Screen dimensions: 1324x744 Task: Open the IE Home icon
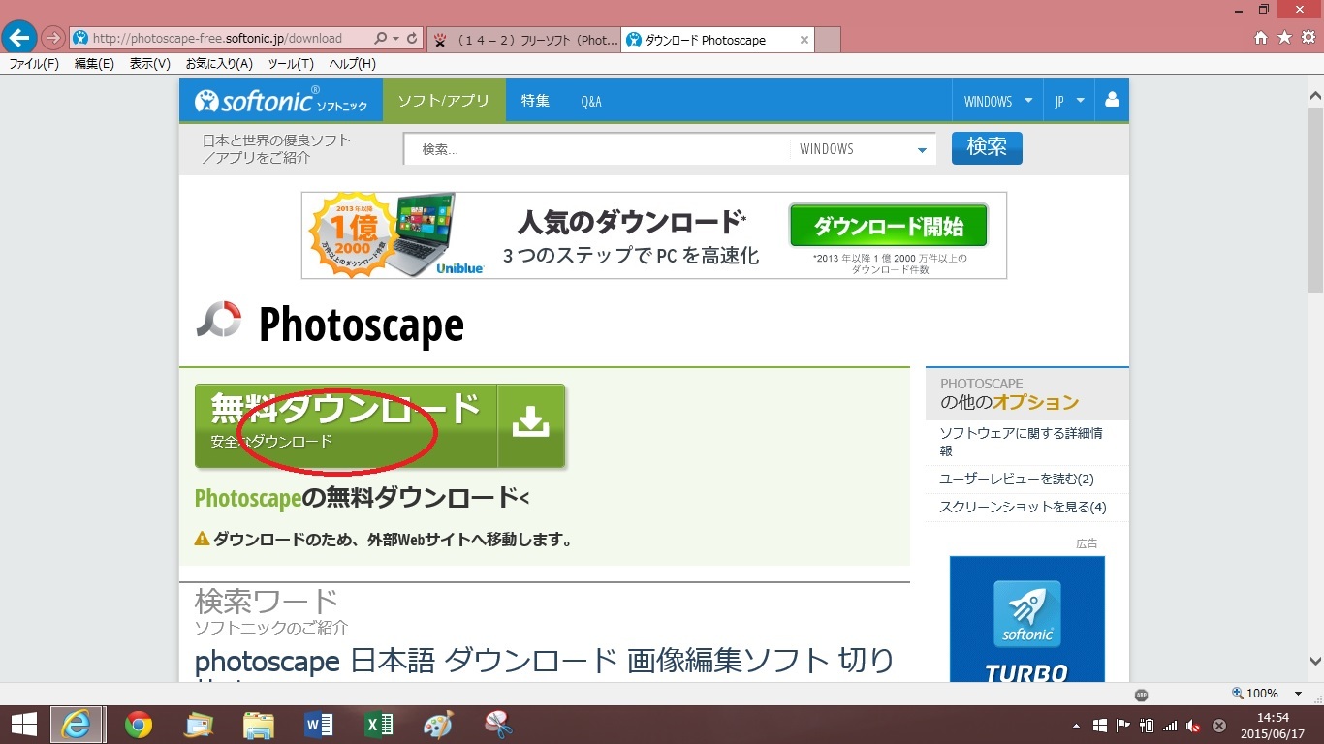pos(1260,38)
